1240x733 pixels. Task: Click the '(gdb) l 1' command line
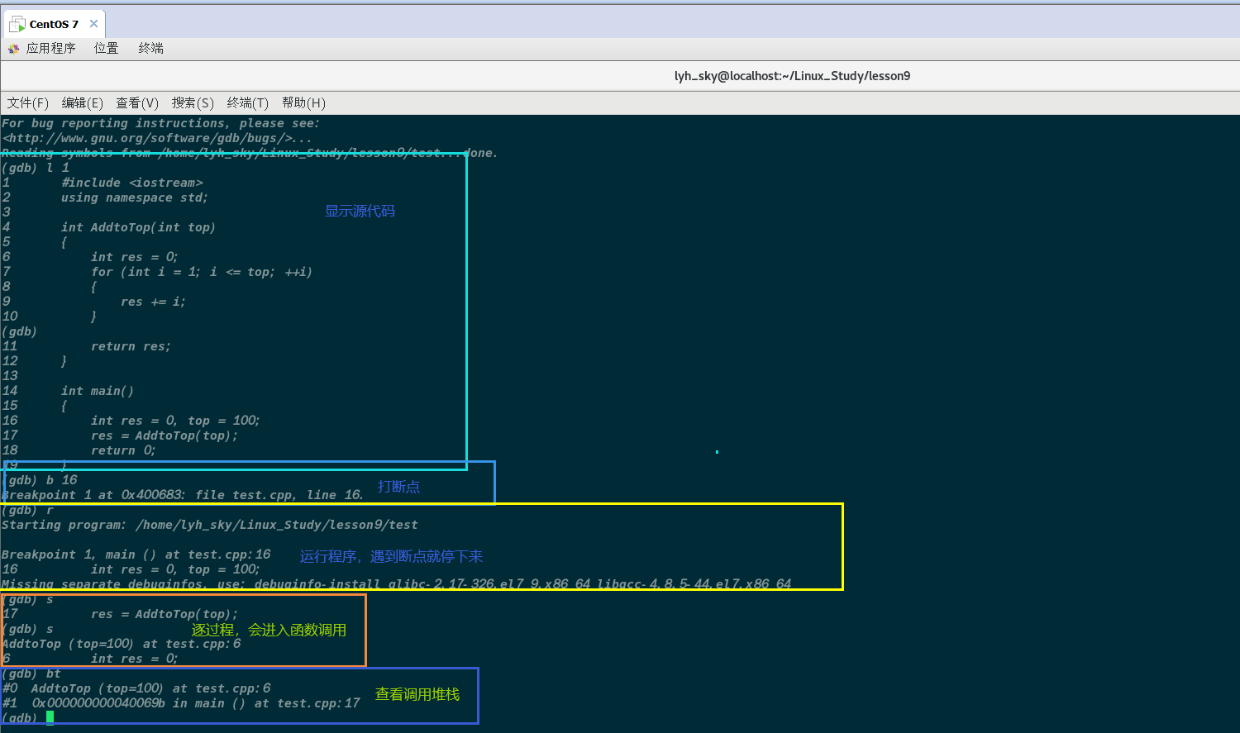tap(36, 168)
